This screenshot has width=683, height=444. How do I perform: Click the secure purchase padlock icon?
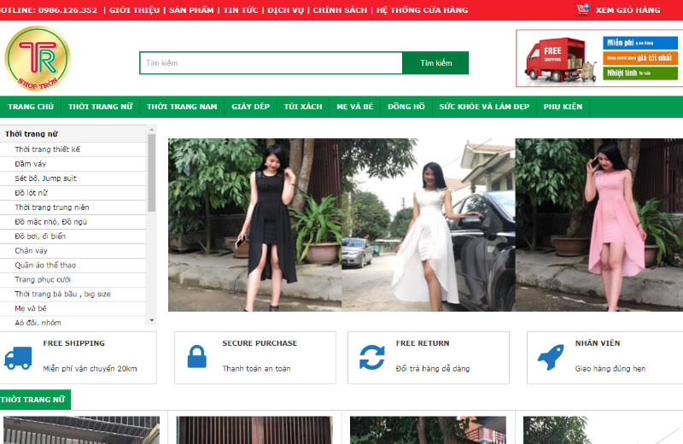(x=196, y=357)
